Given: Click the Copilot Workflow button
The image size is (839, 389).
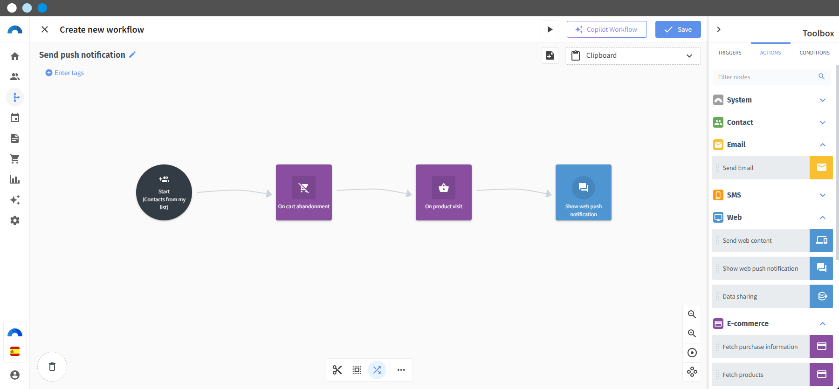Looking at the screenshot, I should pos(607,29).
